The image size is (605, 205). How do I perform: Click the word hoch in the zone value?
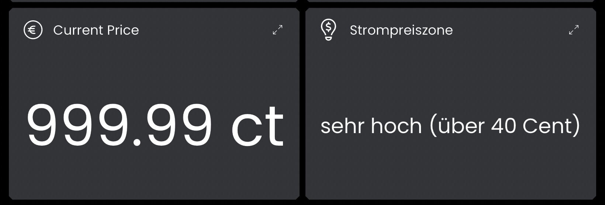tap(396, 126)
